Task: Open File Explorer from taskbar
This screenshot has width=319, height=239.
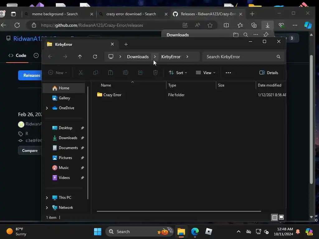Action: [x=181, y=232]
